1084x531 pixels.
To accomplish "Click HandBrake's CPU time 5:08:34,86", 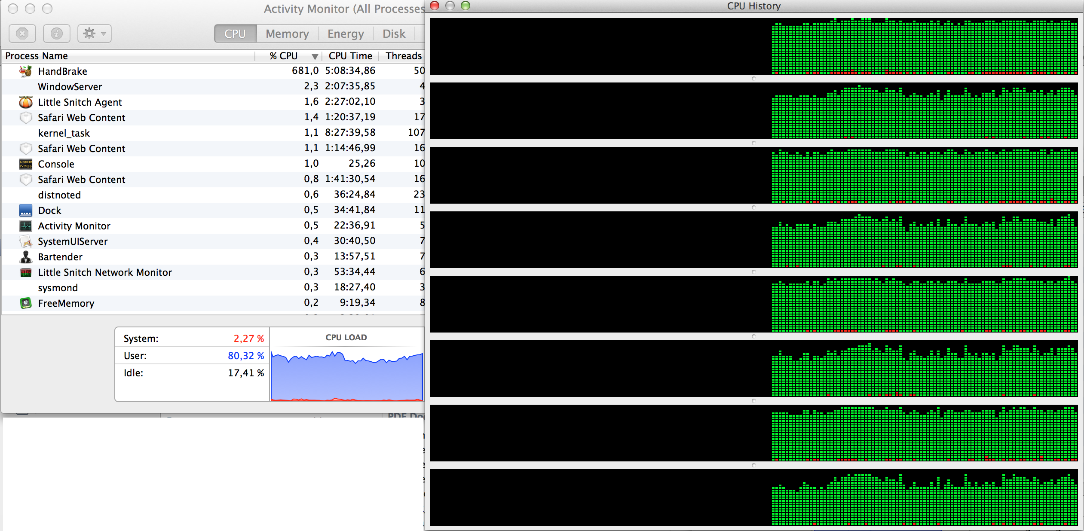I will pos(350,70).
